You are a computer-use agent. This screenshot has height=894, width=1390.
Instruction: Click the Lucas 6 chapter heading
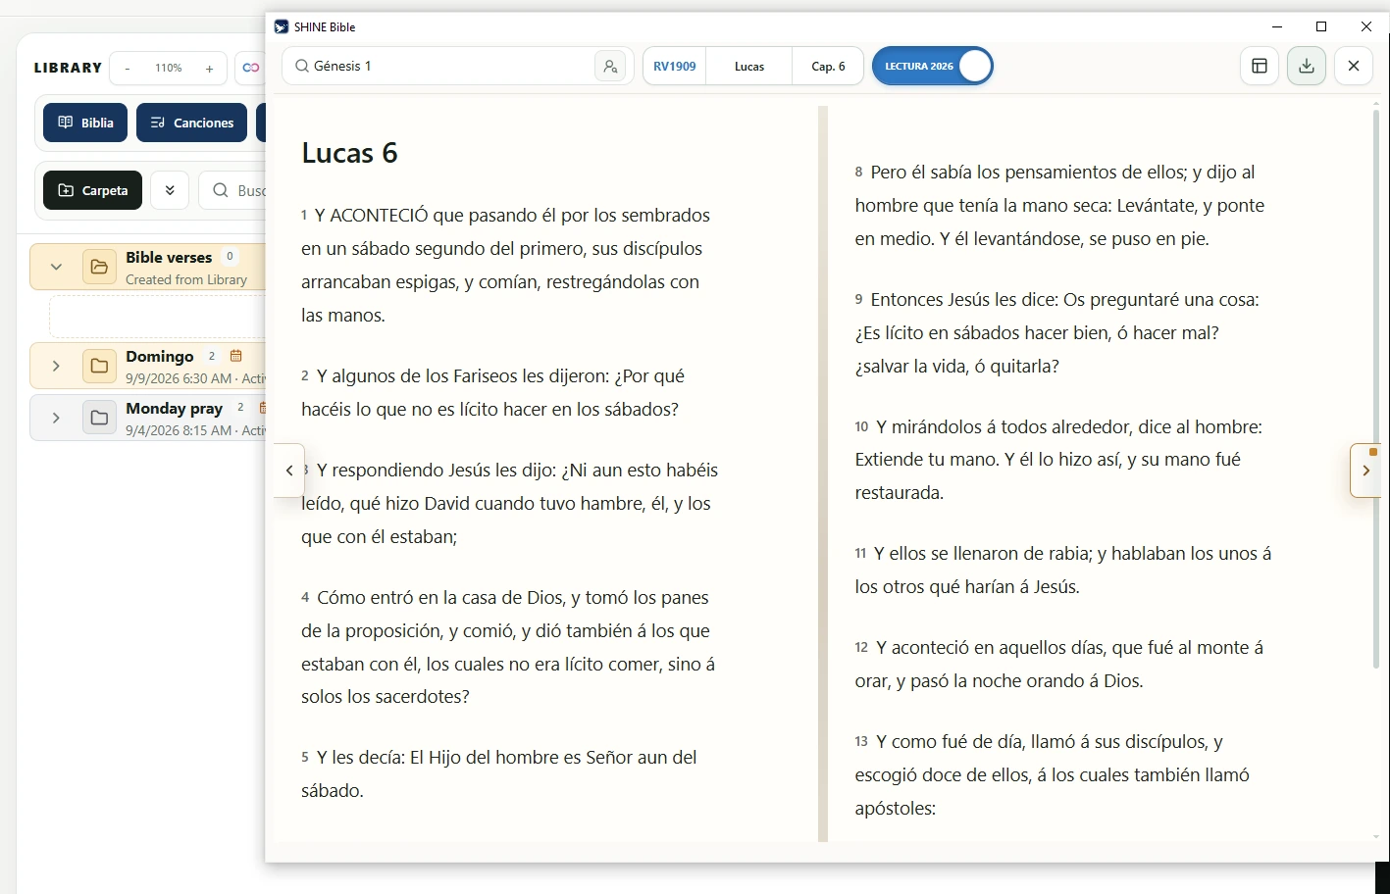(x=349, y=153)
